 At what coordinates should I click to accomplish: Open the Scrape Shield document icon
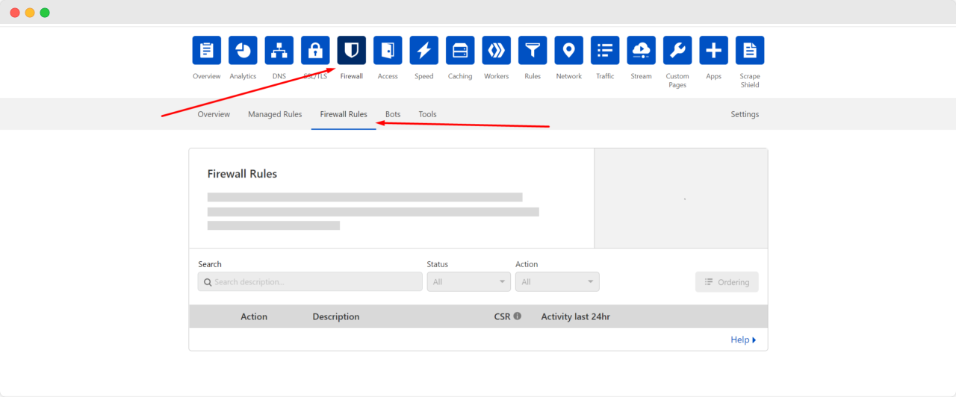click(x=750, y=50)
